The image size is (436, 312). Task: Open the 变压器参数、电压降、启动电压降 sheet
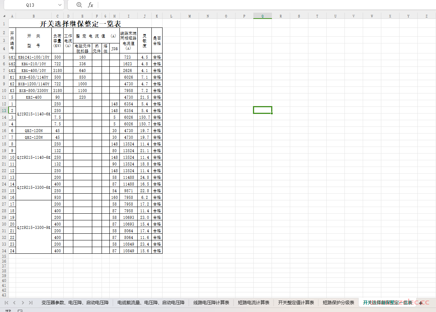75,303
